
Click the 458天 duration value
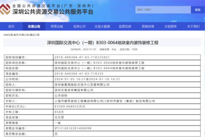pos(59,112)
